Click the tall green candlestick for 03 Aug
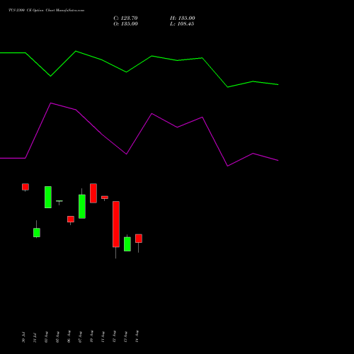The height and width of the screenshot is (354, 354). pos(48,198)
